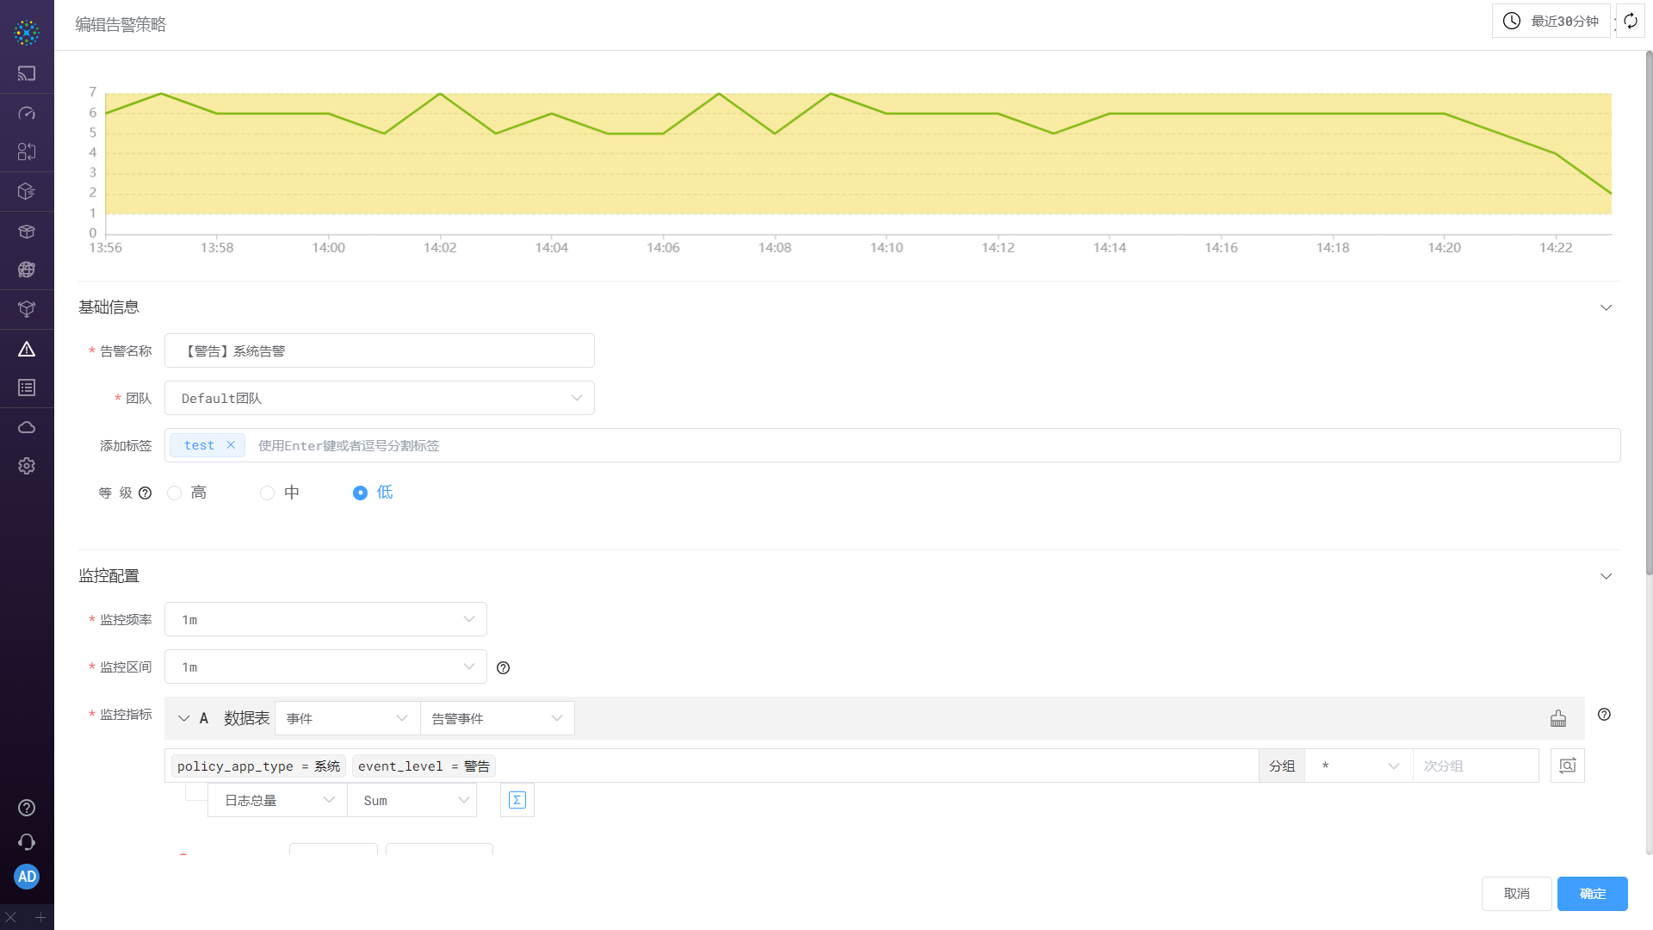
Task: Open the settings gear in sidebar
Action: [27, 466]
